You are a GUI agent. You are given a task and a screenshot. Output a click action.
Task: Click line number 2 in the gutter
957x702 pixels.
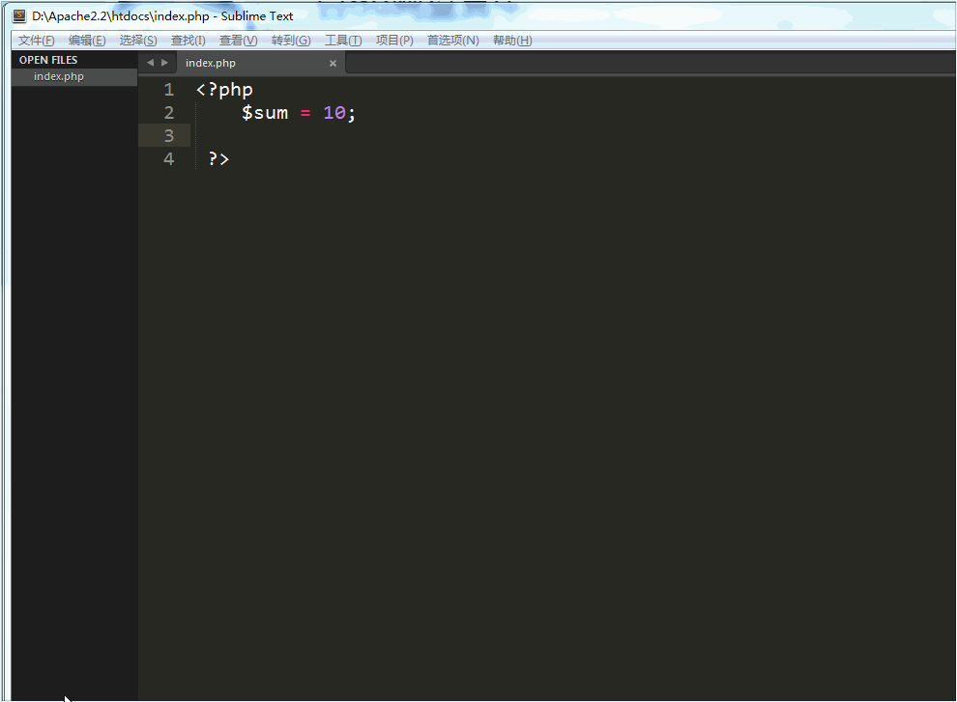click(169, 113)
